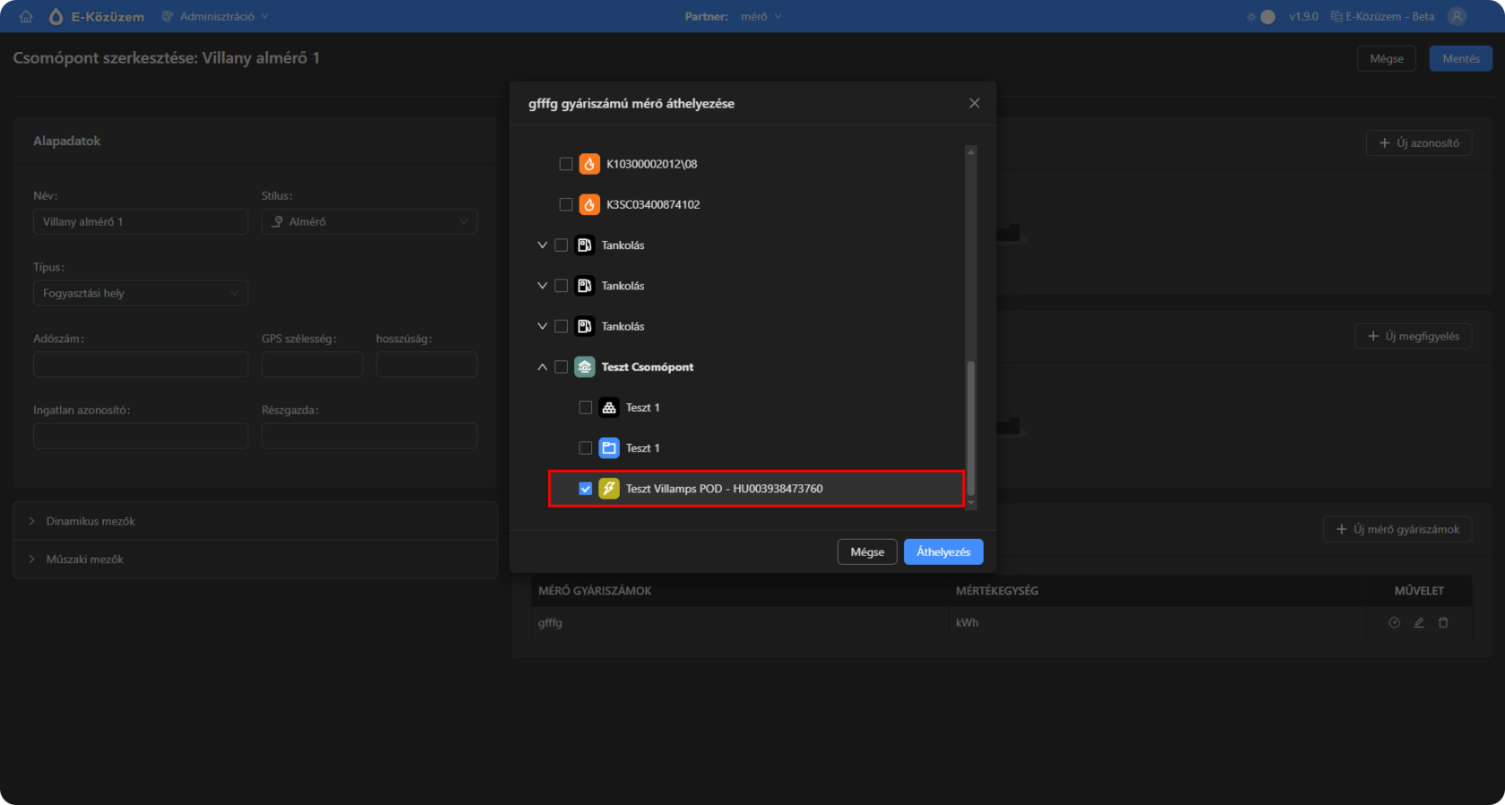
Task: Check the K10300002012\08 checkbox
Action: click(566, 164)
